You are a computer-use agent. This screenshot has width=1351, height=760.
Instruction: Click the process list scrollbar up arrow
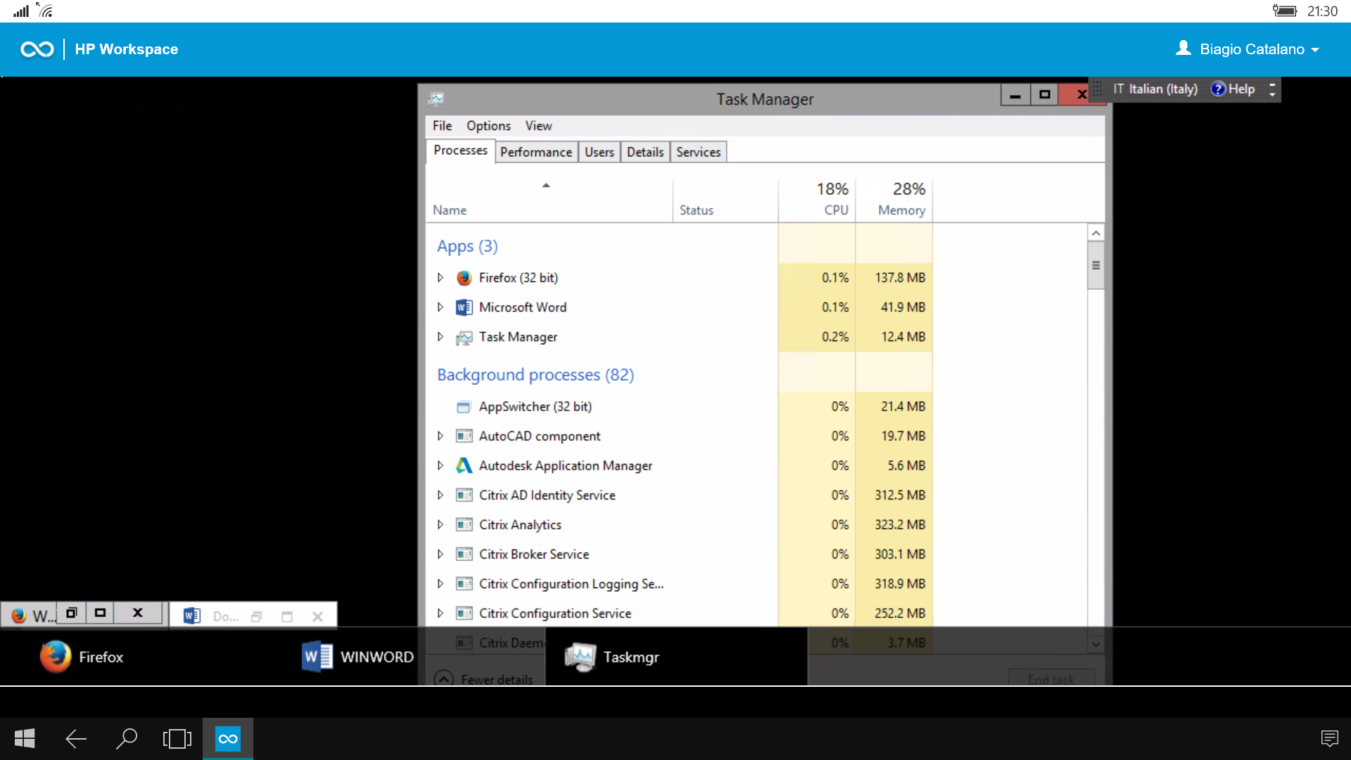point(1096,233)
